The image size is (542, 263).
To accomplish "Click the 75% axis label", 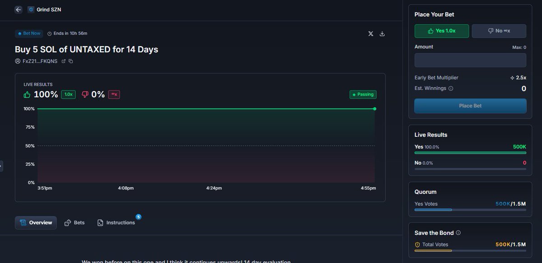I will 29,127.
